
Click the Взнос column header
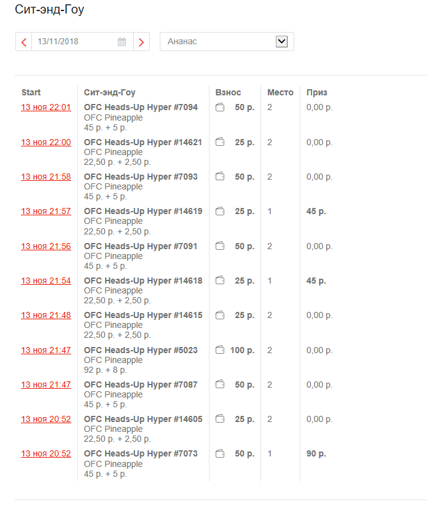tap(228, 92)
